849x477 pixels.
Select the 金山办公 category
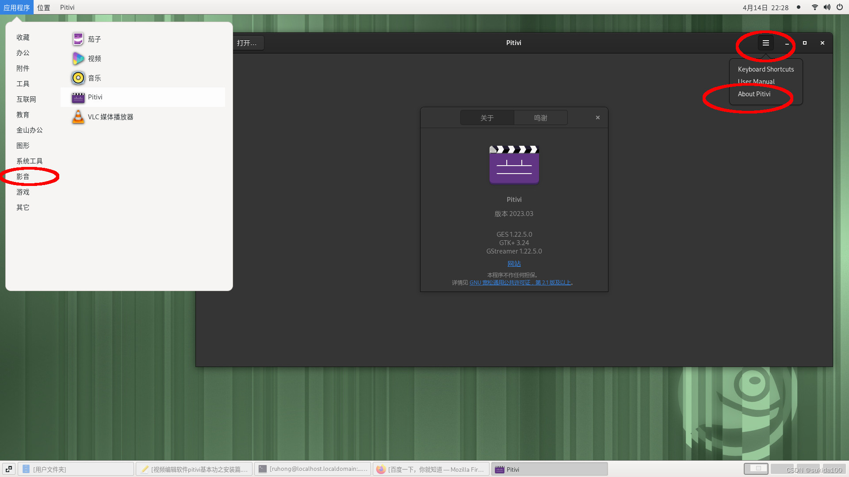[30, 130]
